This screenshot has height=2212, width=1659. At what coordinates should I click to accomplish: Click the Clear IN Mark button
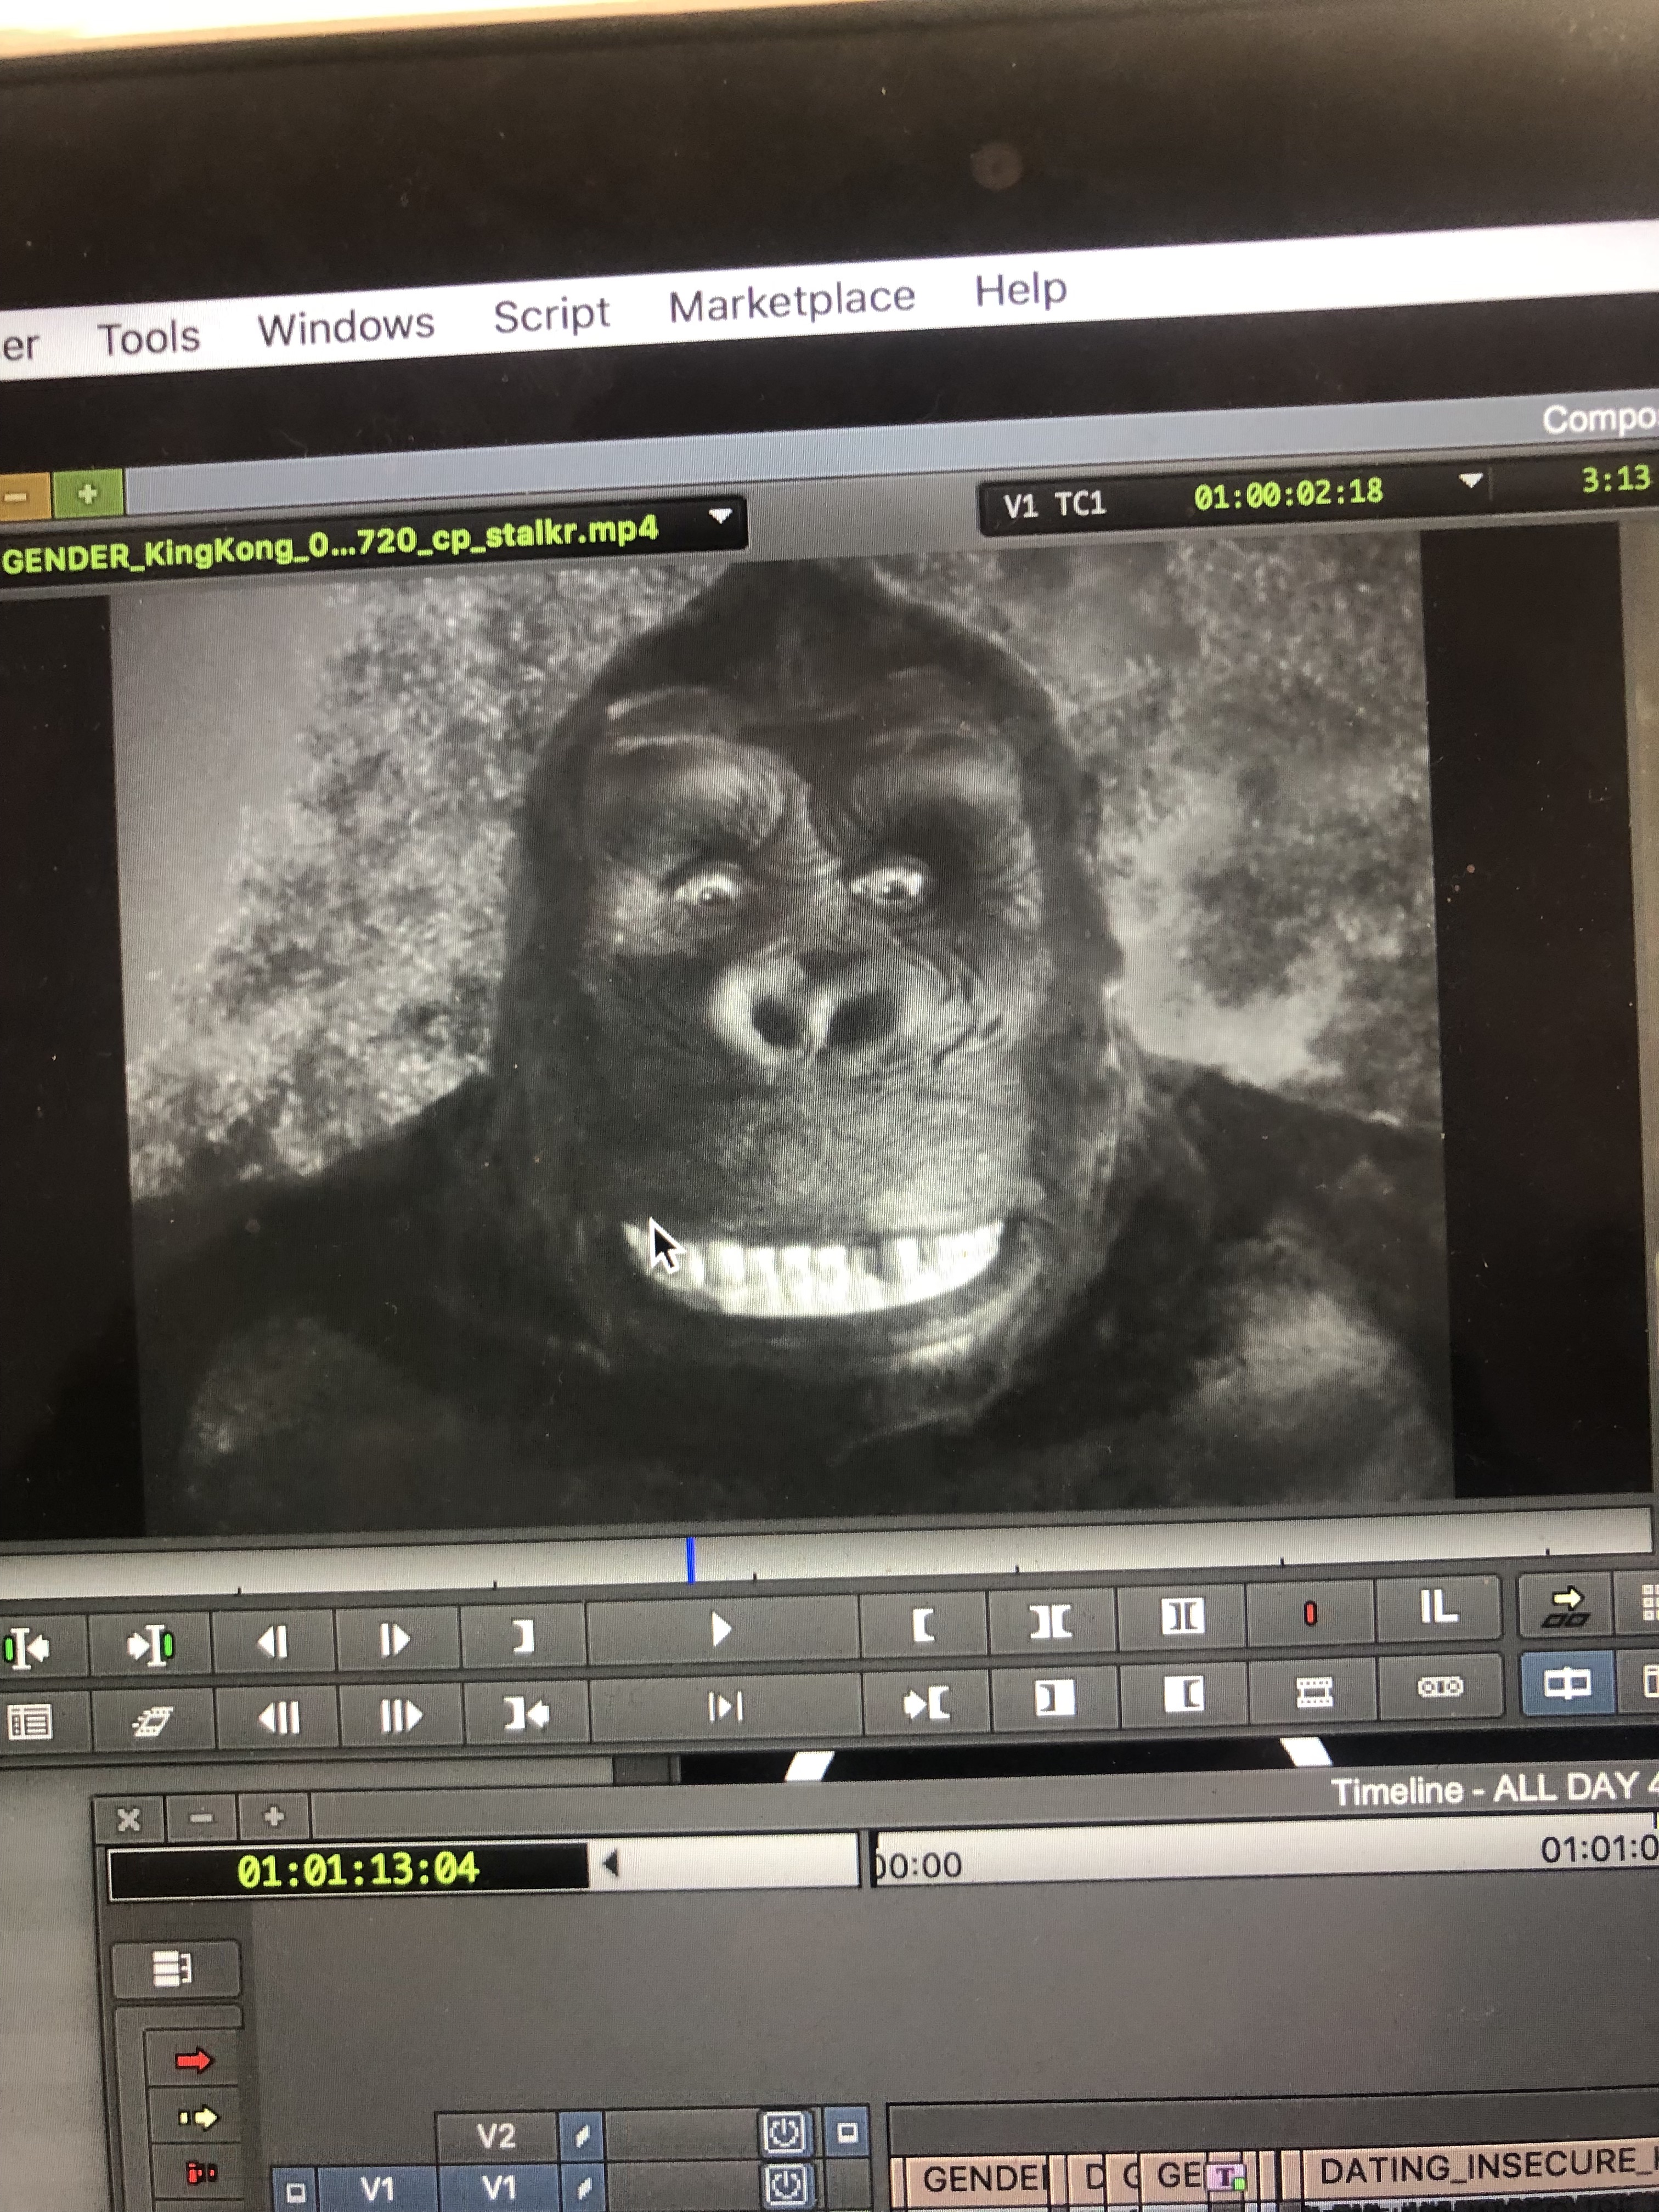pyautogui.click(x=1184, y=1694)
